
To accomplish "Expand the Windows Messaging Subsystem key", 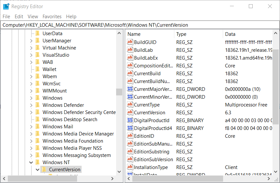I will [x=31, y=155].
